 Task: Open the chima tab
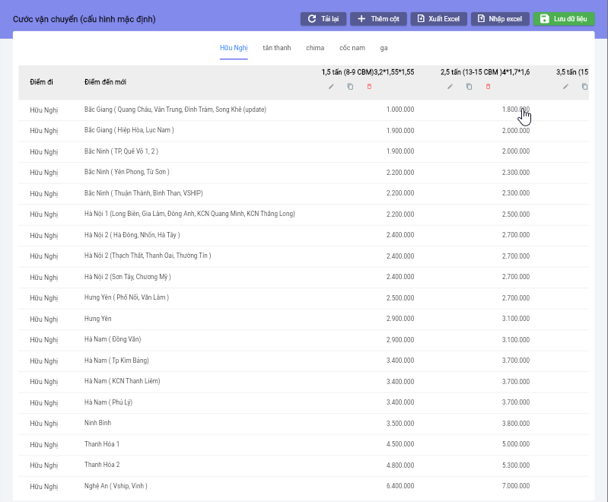click(315, 48)
